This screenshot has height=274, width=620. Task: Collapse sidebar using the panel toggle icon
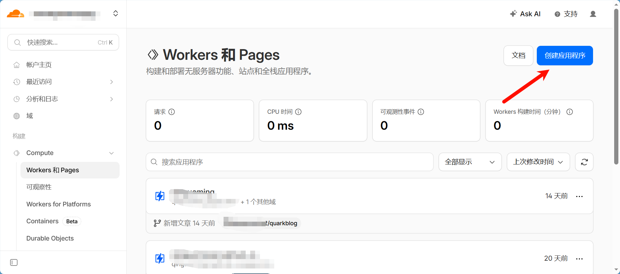[14, 262]
